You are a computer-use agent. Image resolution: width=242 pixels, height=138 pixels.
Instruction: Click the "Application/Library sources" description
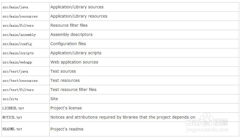pos(77,7)
